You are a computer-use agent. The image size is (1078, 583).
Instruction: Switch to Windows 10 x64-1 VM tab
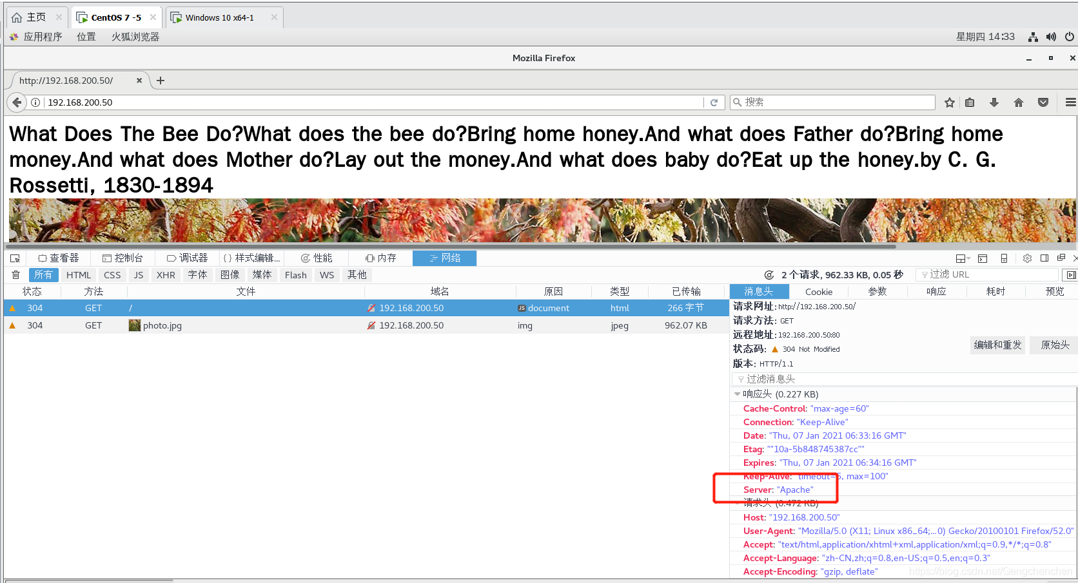point(224,17)
